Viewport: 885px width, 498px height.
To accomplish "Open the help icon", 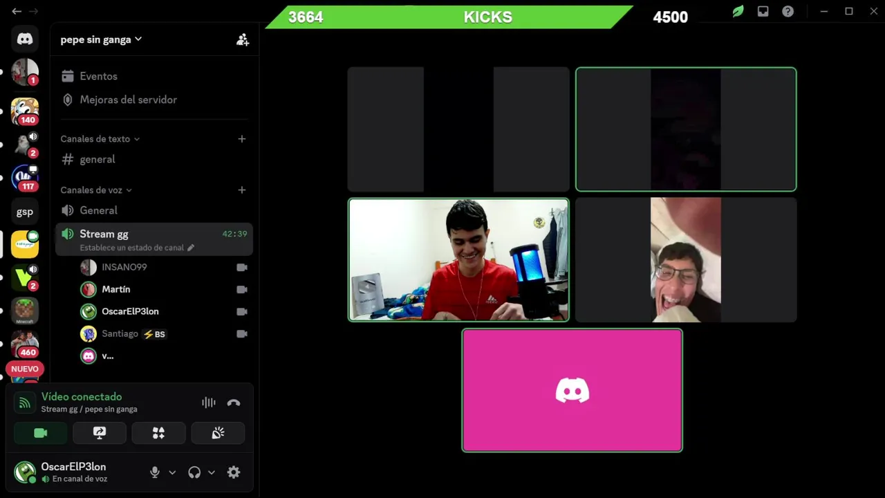I will pyautogui.click(x=788, y=12).
